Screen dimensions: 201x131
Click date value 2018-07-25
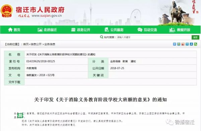117,68
